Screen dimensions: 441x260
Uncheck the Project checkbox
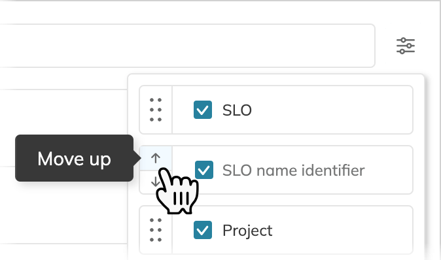[203, 230]
